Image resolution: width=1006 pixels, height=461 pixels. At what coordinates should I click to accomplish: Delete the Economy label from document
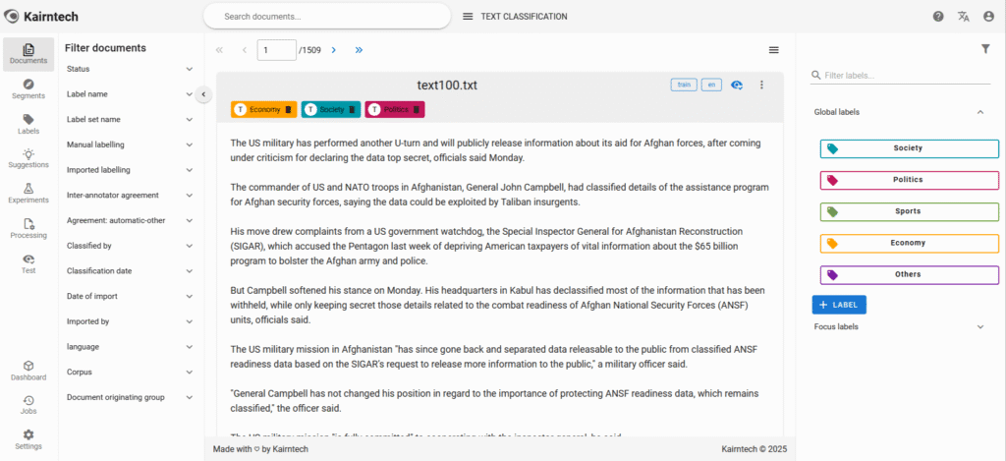[x=288, y=109]
